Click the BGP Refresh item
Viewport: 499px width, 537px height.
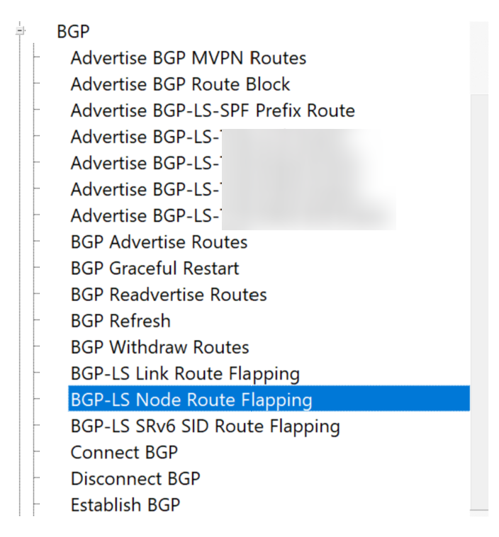(x=120, y=321)
